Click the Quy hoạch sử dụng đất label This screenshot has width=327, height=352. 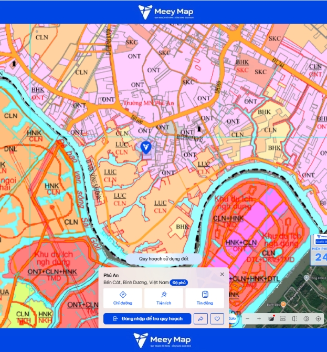(164, 259)
